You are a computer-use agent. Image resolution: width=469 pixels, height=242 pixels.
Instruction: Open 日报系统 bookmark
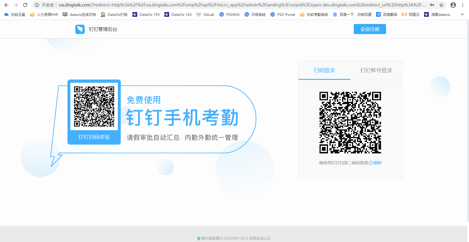255,14
